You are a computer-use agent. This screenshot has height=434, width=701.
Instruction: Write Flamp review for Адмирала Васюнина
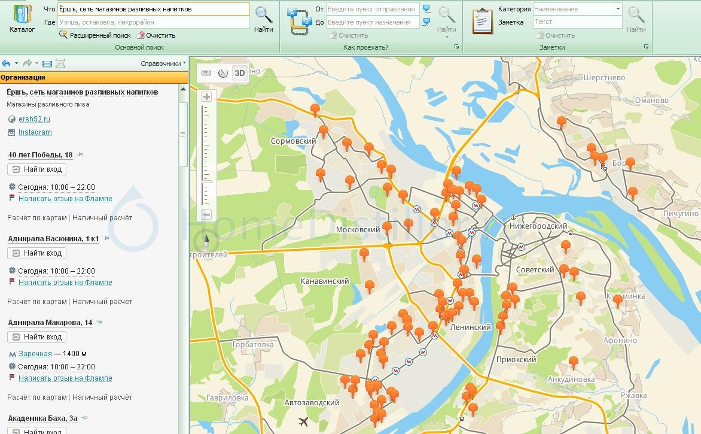[65, 283]
